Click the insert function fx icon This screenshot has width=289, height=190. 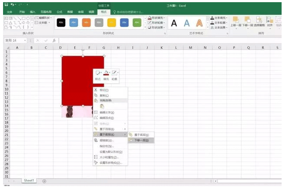(54, 40)
